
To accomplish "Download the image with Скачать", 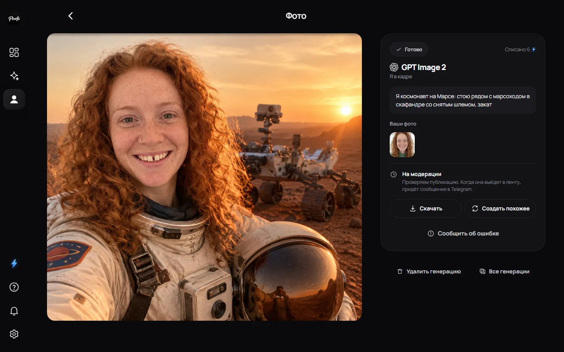I will pyautogui.click(x=425, y=208).
